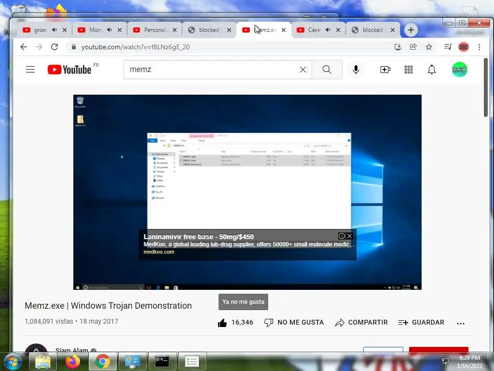The height and width of the screenshot is (371, 494).
Task: Open the list window taskbar icon
Action: pyautogui.click(x=192, y=361)
